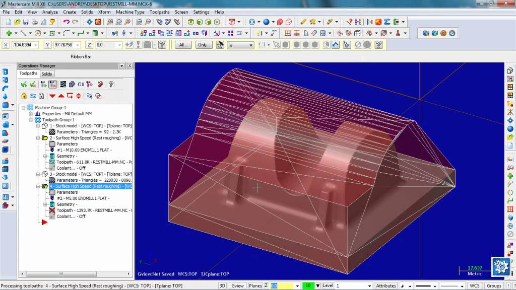516x290 pixels.
Task: Regenerate all dirty operations
Action: point(52,85)
